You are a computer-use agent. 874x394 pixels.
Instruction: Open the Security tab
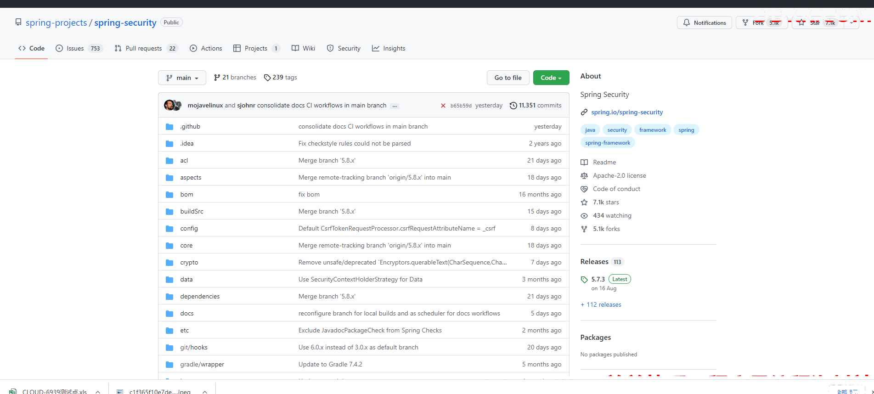coord(344,48)
